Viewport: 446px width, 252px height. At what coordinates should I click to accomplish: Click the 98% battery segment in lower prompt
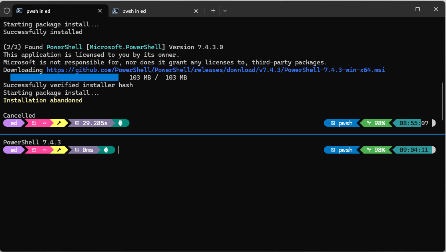click(x=377, y=150)
